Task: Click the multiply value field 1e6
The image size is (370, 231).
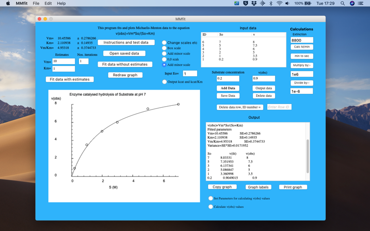Action: click(302, 74)
